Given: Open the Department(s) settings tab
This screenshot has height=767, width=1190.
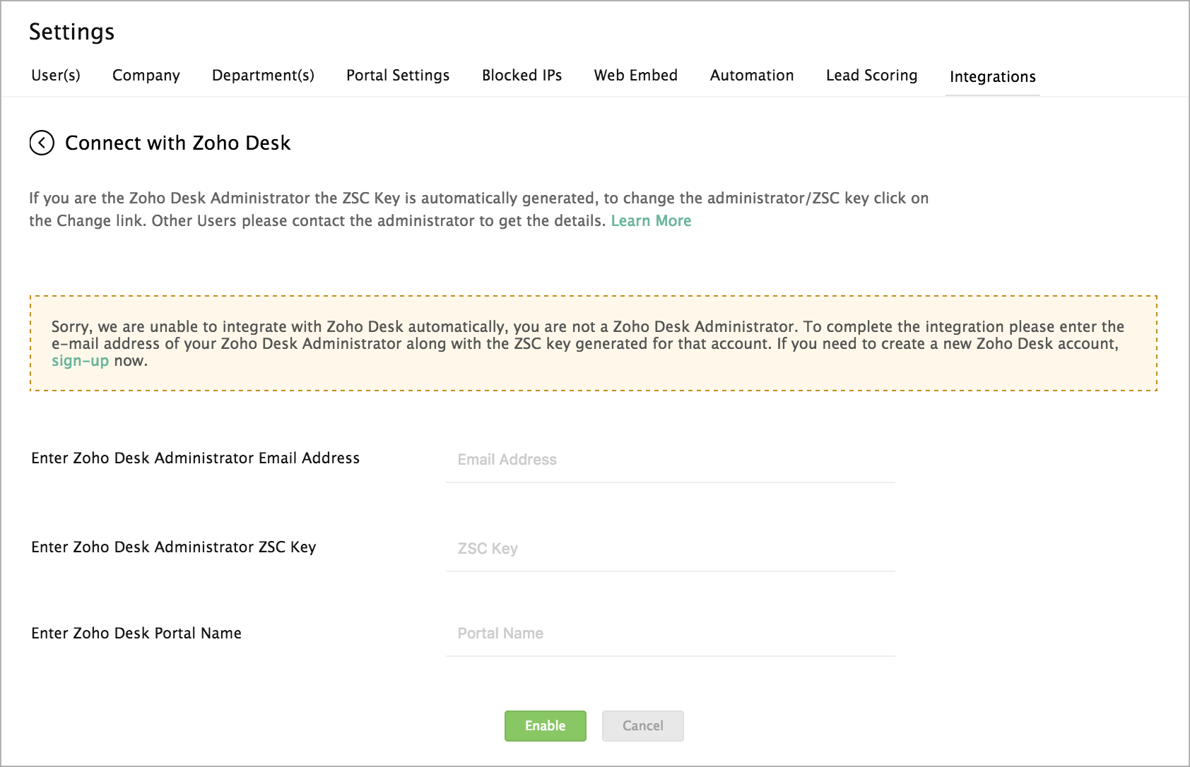Looking at the screenshot, I should tap(263, 76).
